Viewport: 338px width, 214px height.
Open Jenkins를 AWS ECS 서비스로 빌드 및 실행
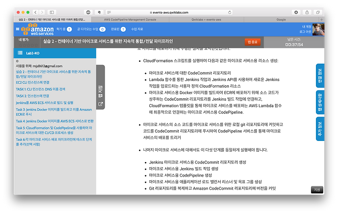coord(45,103)
